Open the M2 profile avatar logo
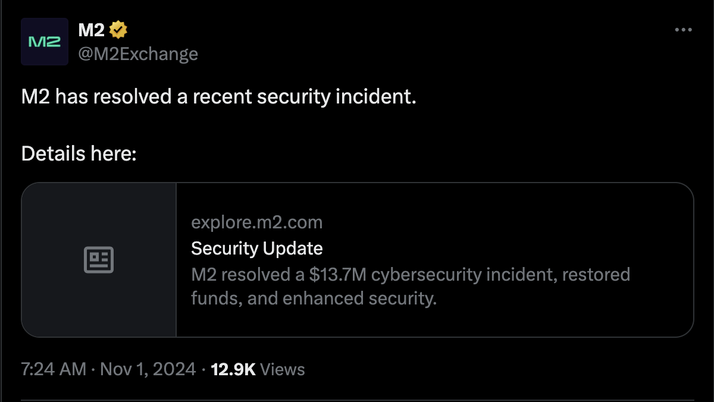 (x=45, y=42)
